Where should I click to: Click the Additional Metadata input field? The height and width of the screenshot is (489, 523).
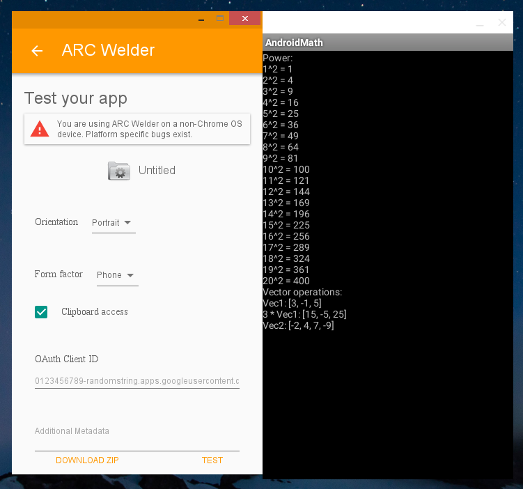(x=136, y=440)
